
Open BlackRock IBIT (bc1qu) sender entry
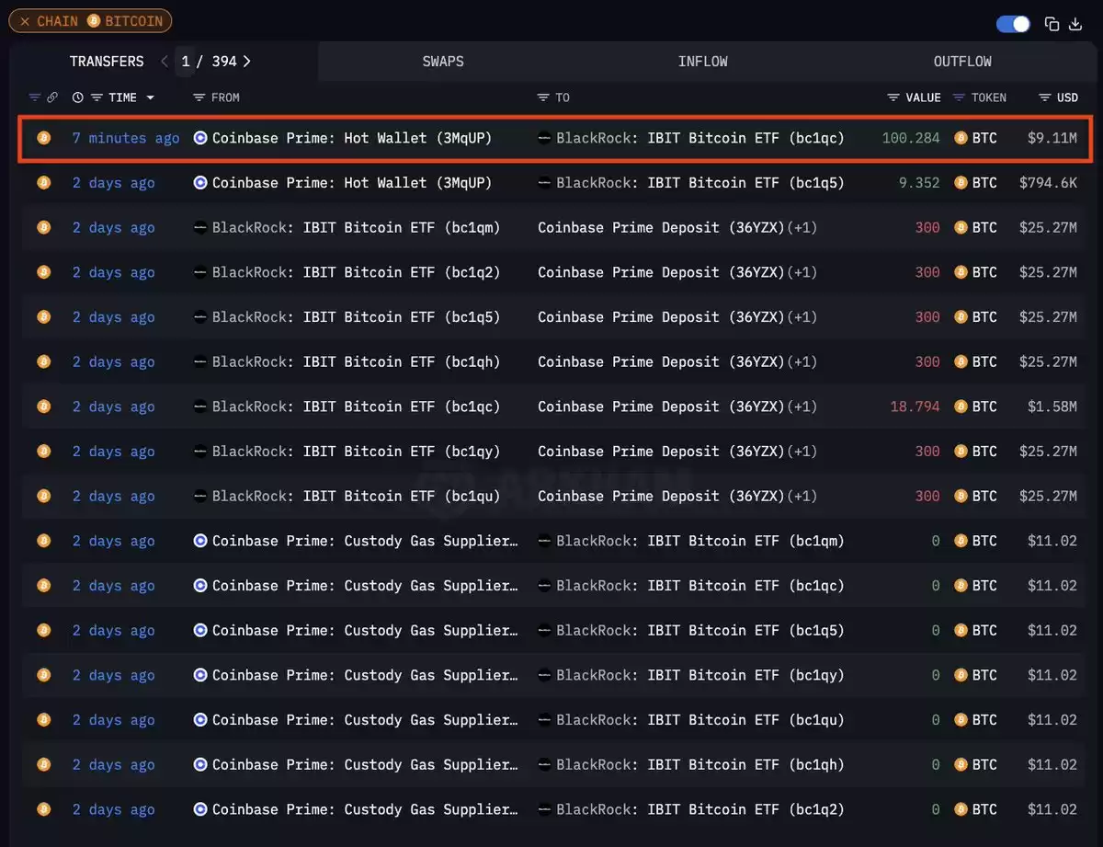coord(357,497)
